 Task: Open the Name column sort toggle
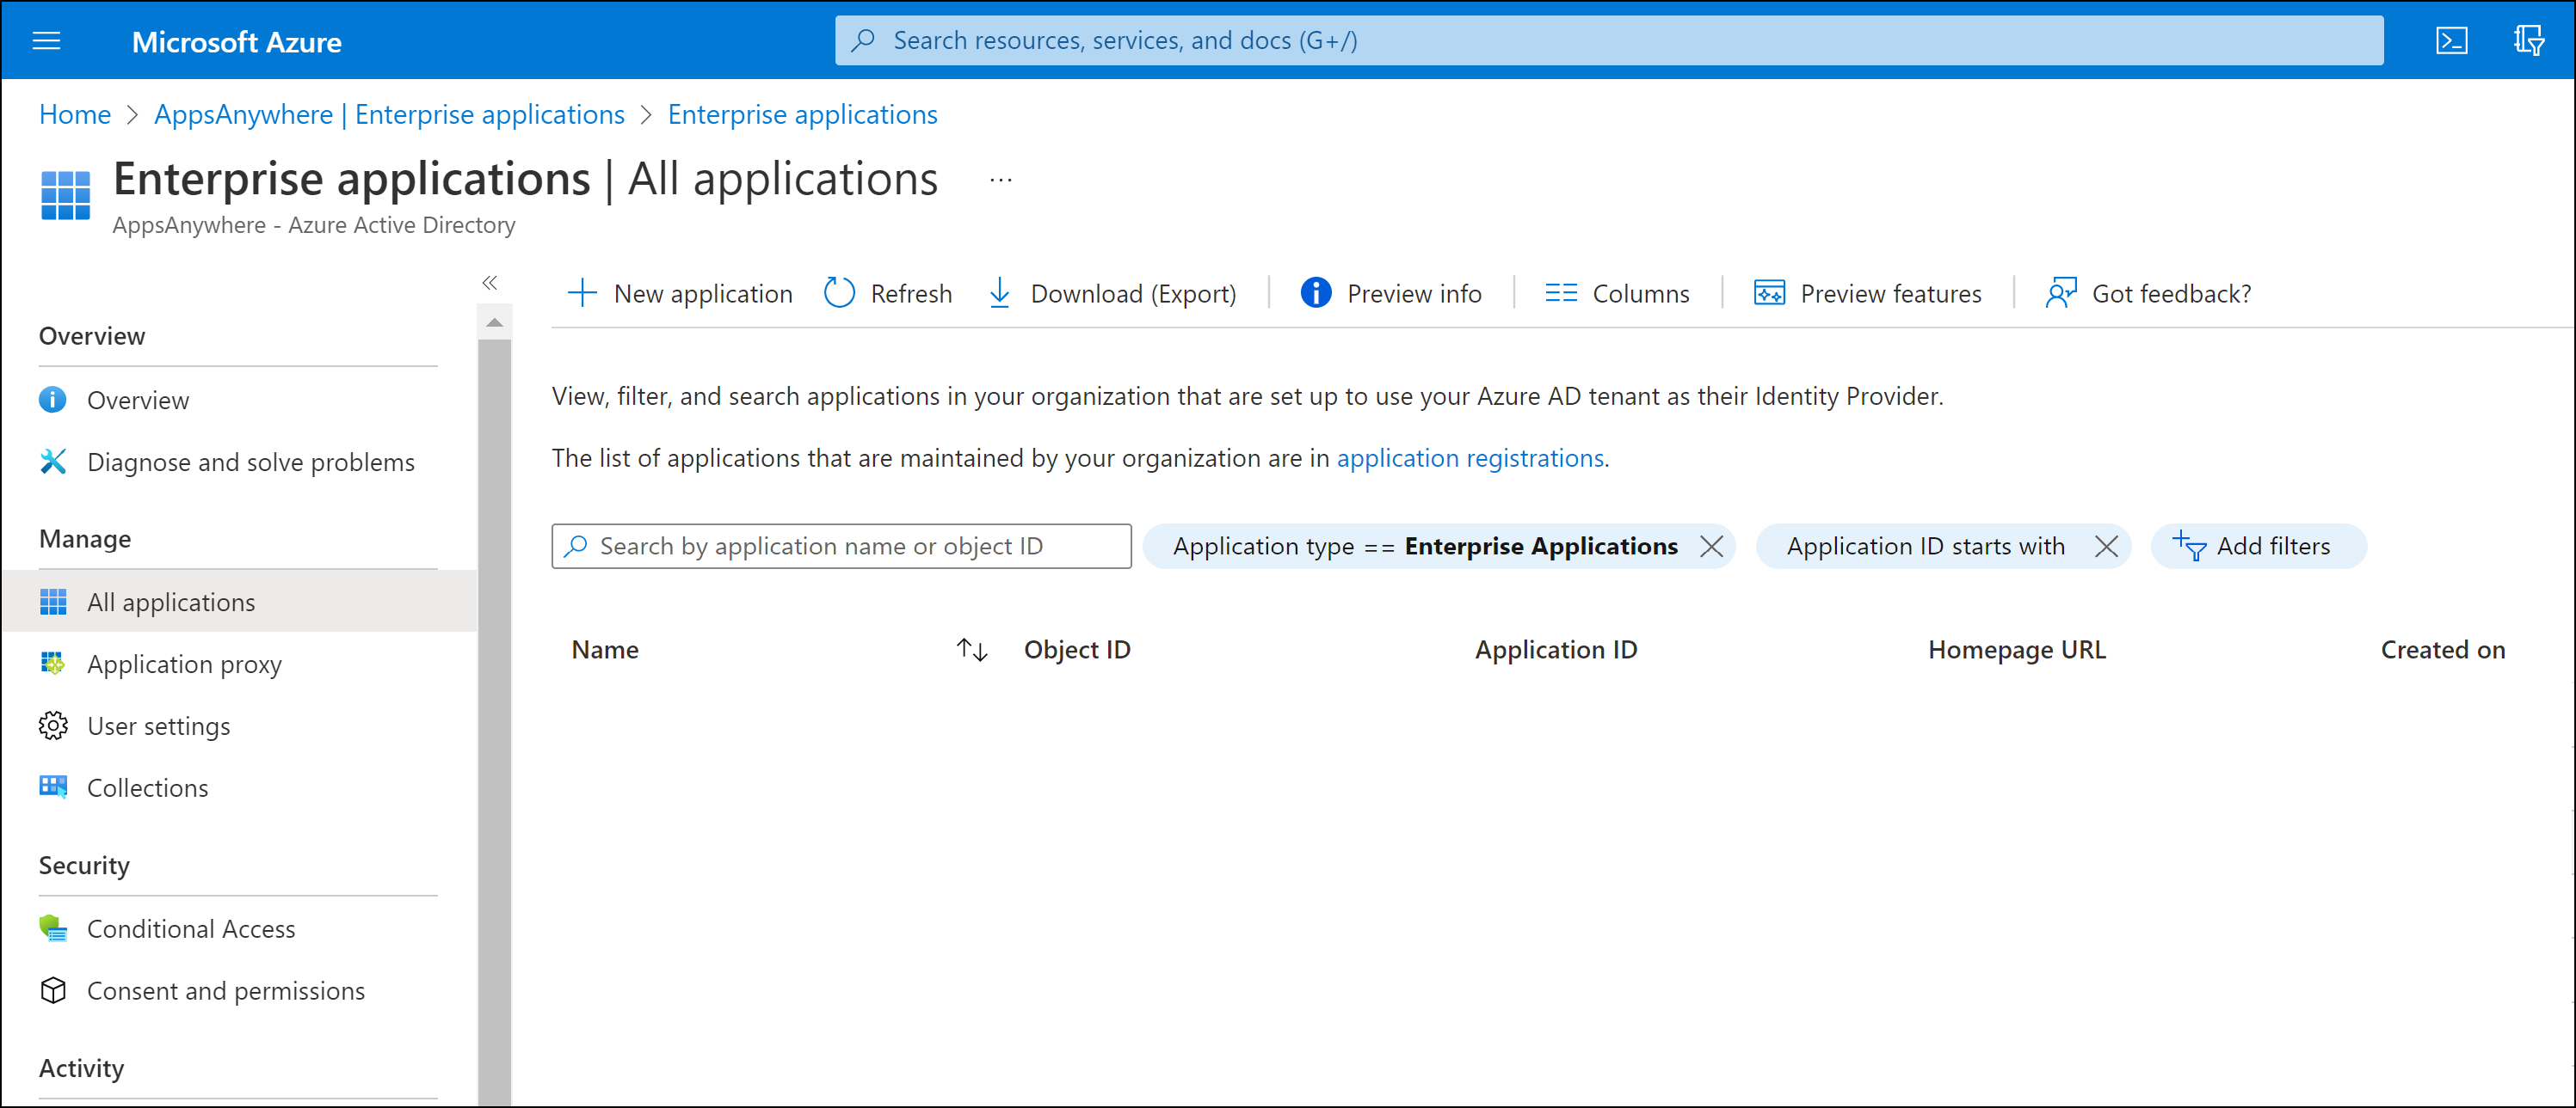click(970, 648)
